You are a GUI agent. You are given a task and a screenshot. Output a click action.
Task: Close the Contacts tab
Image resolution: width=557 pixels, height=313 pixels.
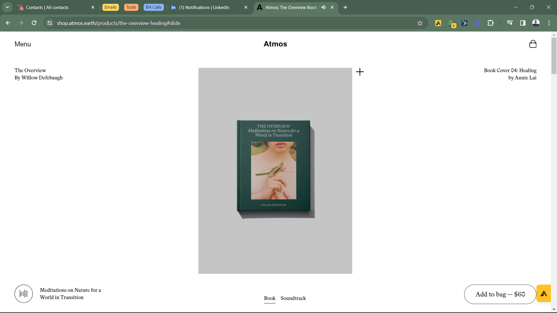click(93, 7)
